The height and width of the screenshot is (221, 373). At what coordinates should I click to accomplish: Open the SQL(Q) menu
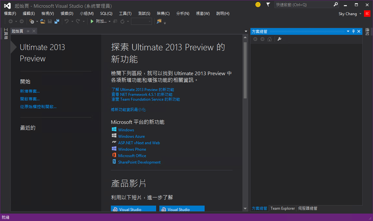click(x=106, y=13)
